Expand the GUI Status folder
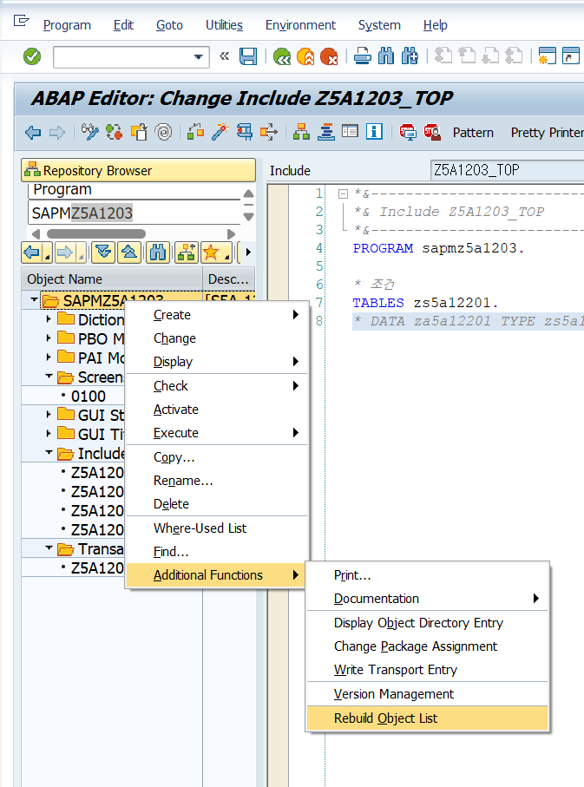 [x=49, y=415]
